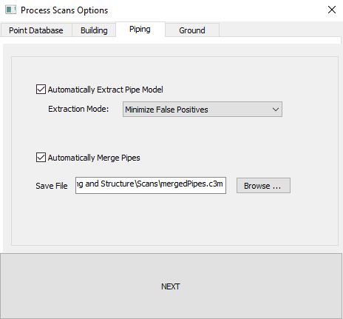The image size is (343, 319).
Task: Switch to the Point Database tab
Action: [36, 30]
